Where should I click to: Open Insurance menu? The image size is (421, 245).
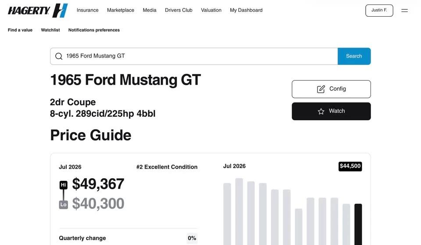(x=88, y=10)
